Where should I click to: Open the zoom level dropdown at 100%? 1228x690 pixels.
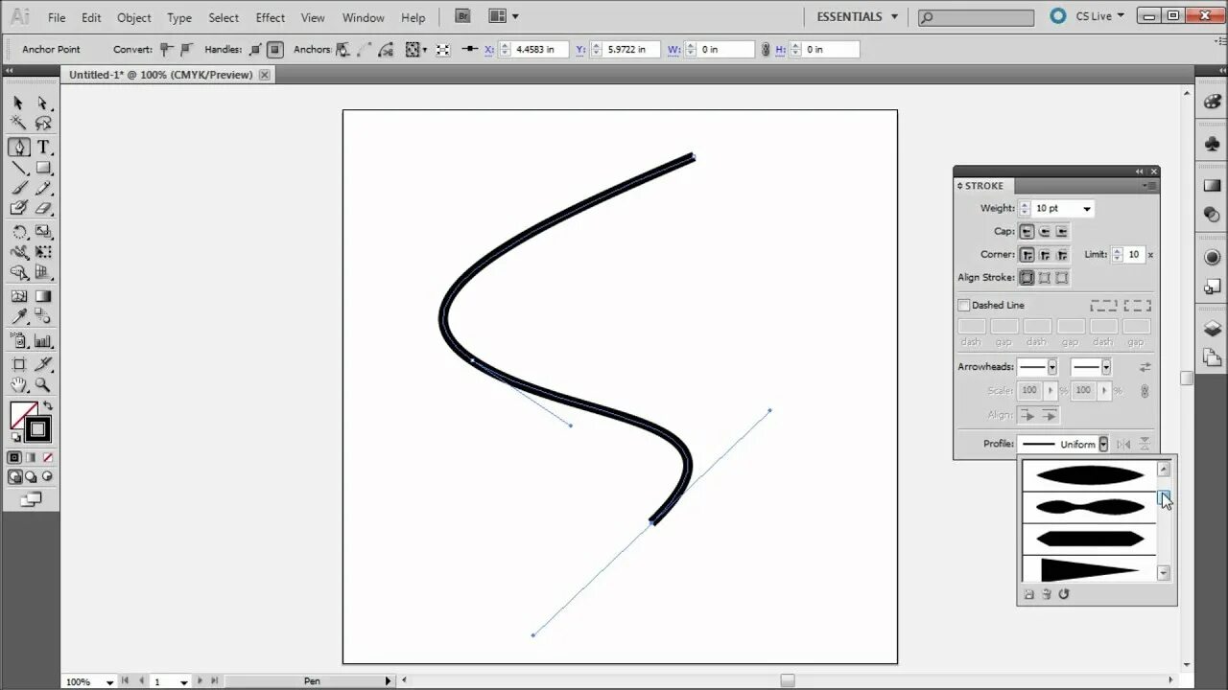coord(109,681)
